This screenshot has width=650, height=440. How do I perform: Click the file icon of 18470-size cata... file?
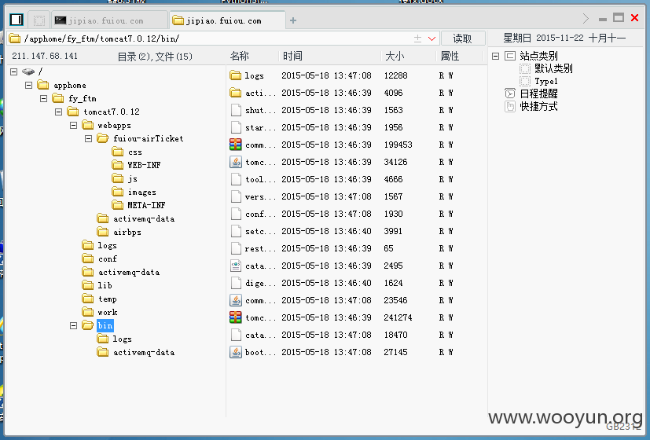(236, 335)
